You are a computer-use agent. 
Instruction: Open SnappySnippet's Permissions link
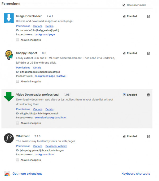click(23, 68)
